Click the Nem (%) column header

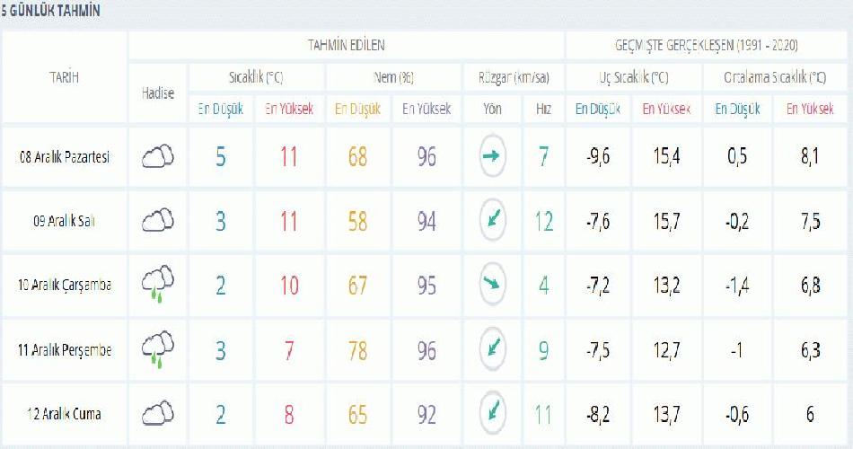392,77
